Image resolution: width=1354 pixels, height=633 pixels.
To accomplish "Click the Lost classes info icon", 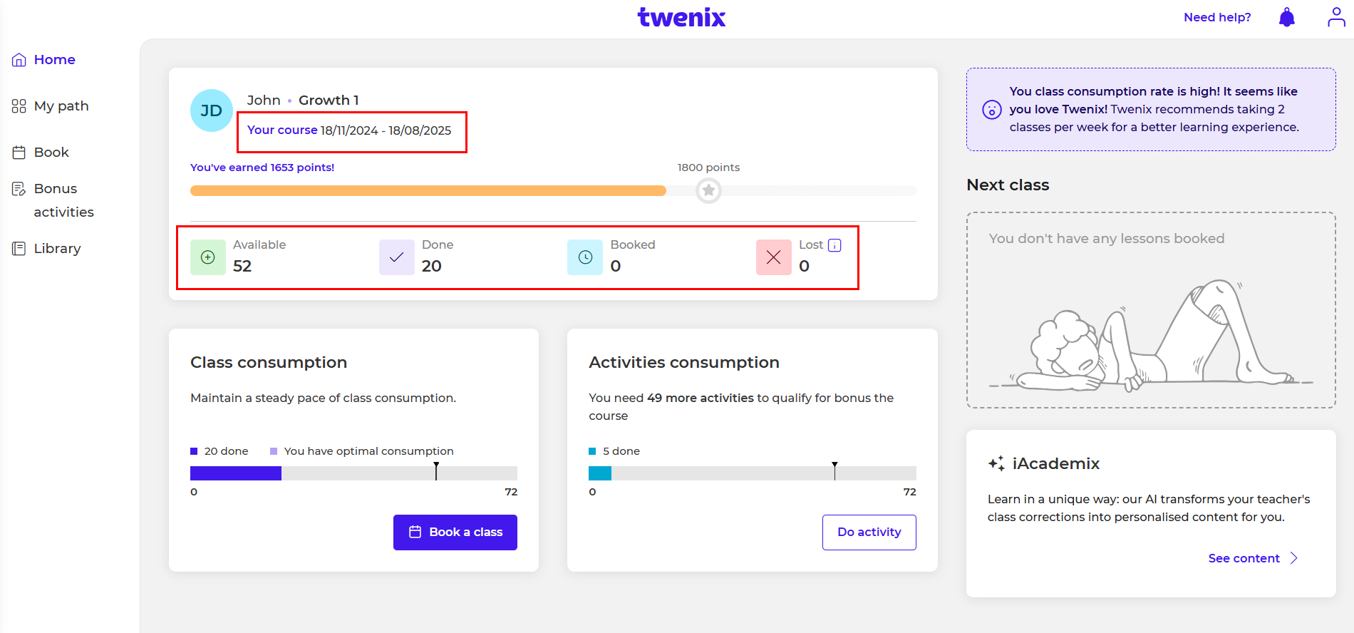I will click(x=835, y=245).
